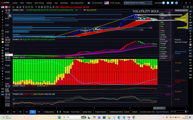The image size is (193, 120).
Task: Click the Windows Start button on taskbar
Action: pos(59,117)
